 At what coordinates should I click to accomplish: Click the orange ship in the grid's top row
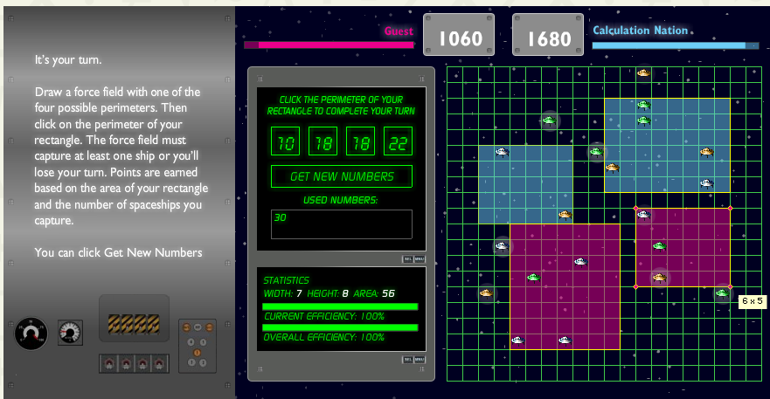[644, 73]
